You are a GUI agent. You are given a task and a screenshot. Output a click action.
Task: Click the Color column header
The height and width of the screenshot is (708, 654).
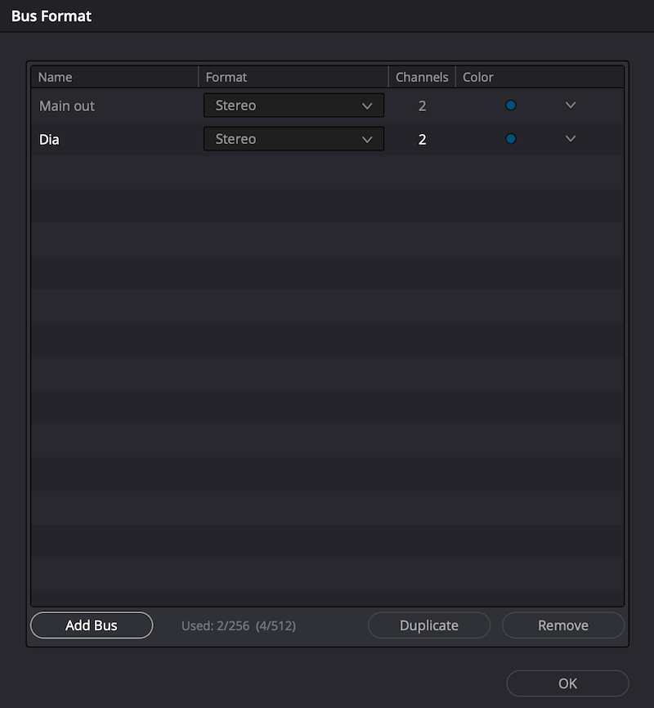pyautogui.click(x=478, y=77)
